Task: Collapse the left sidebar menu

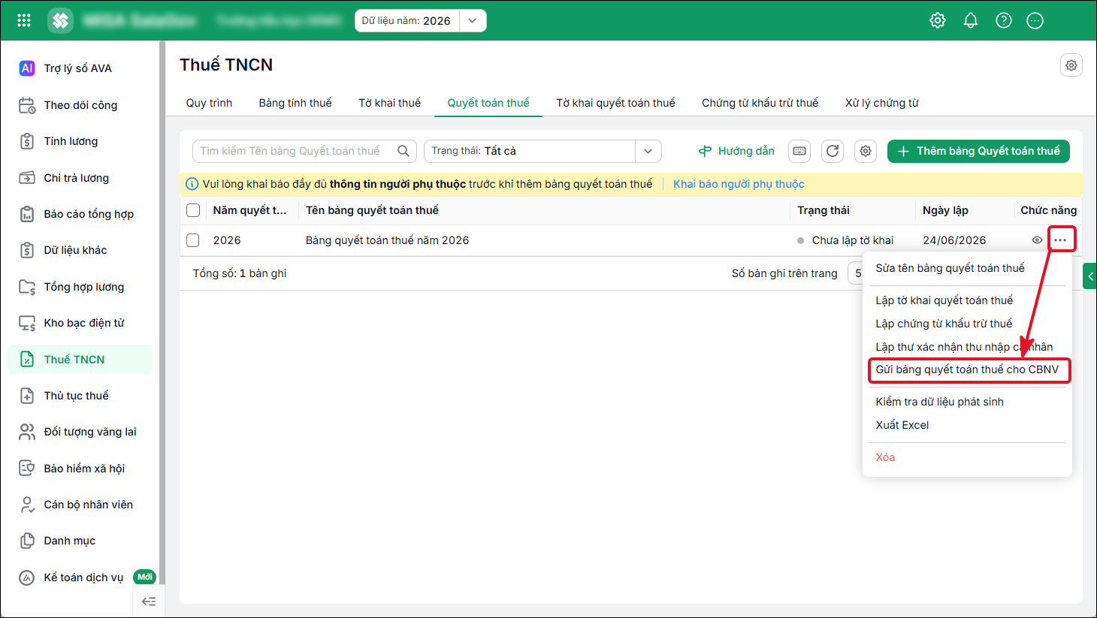Action: tap(149, 601)
